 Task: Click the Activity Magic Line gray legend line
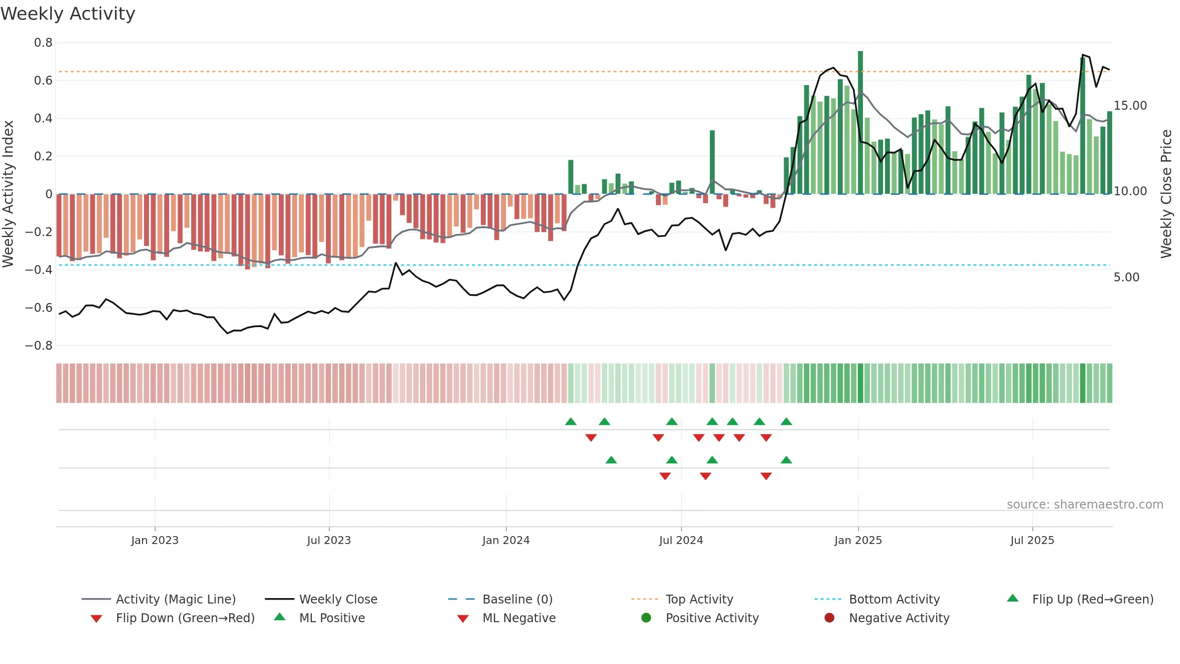96,599
